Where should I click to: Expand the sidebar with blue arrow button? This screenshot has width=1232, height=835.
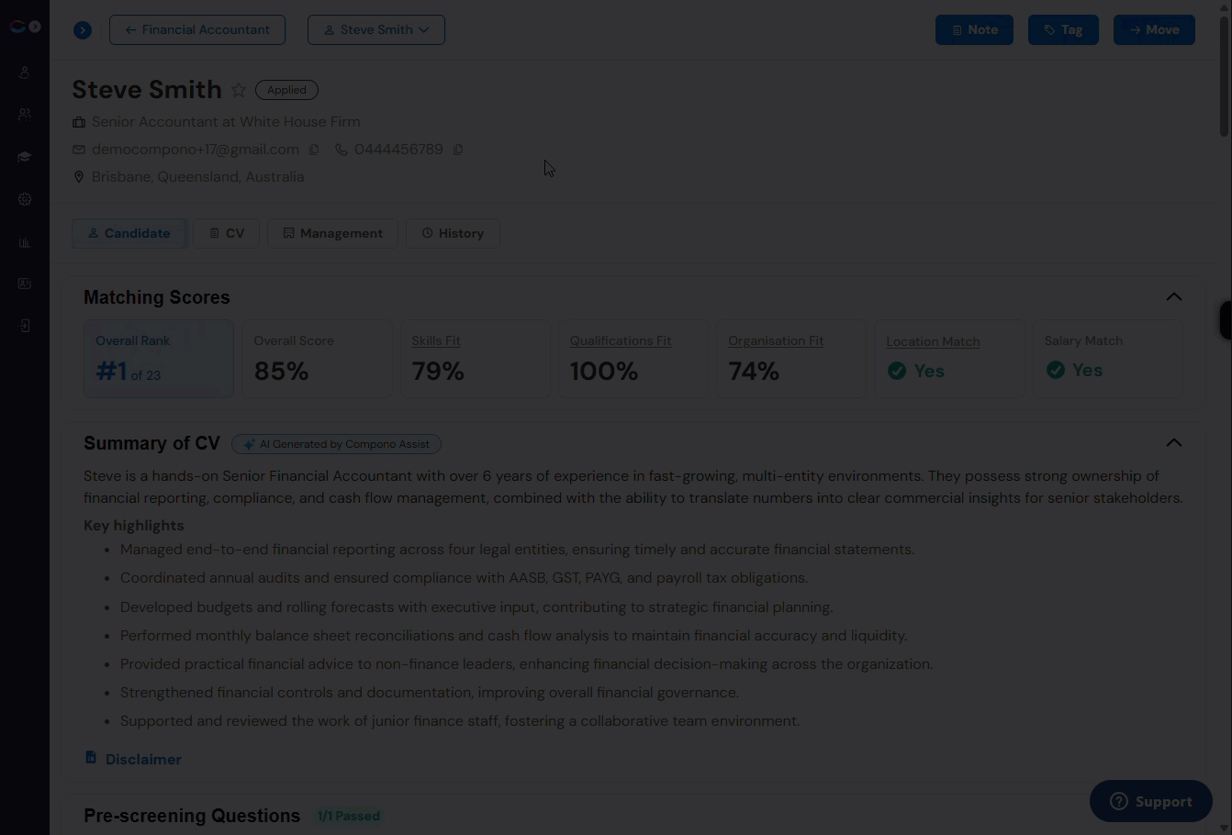(83, 30)
